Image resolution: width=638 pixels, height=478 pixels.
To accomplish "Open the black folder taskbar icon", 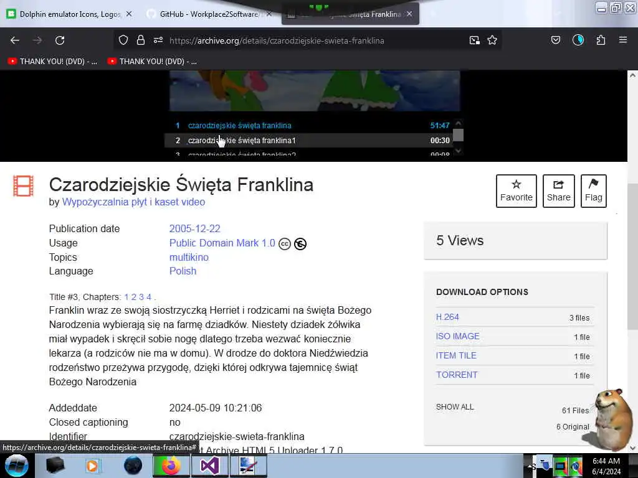I will point(55,466).
